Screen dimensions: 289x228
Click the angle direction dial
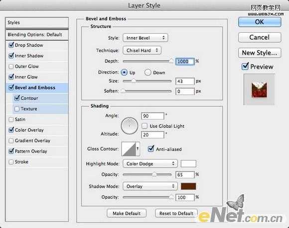(130, 126)
